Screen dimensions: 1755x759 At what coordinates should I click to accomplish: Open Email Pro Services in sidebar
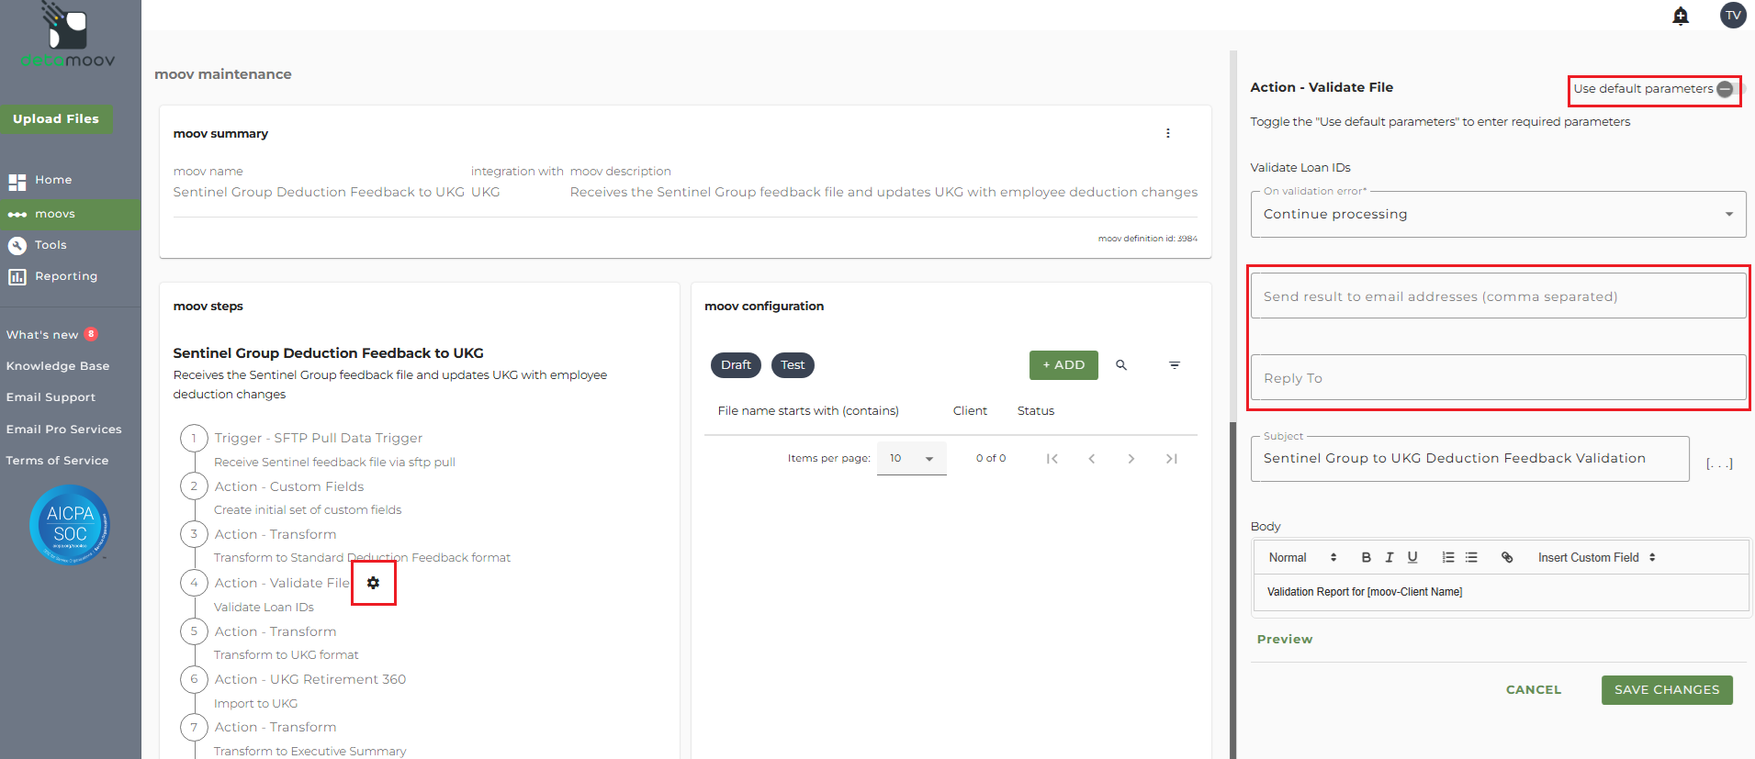63,430
